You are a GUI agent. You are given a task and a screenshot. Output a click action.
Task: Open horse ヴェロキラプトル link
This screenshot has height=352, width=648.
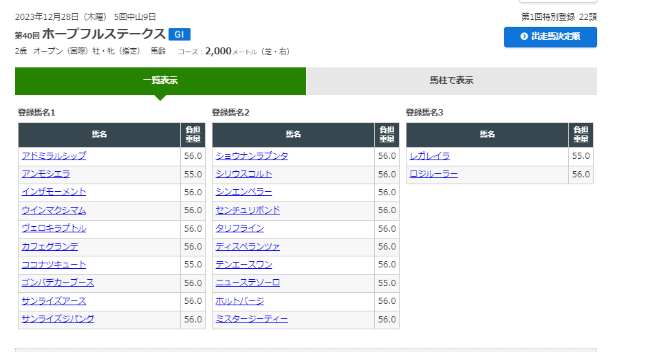pos(54,228)
